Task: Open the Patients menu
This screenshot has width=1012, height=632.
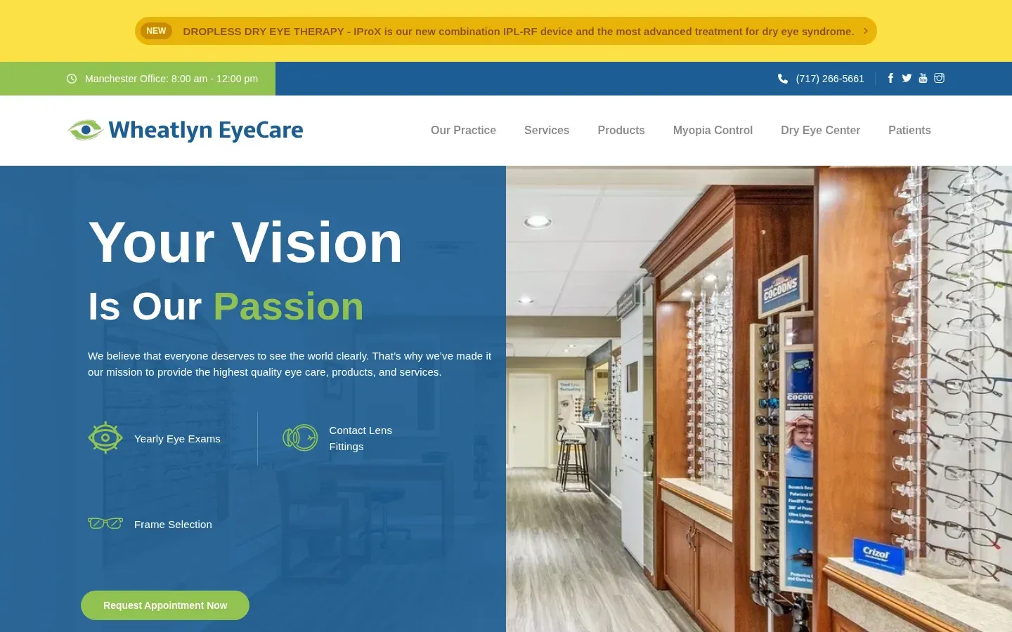Action: click(x=909, y=130)
